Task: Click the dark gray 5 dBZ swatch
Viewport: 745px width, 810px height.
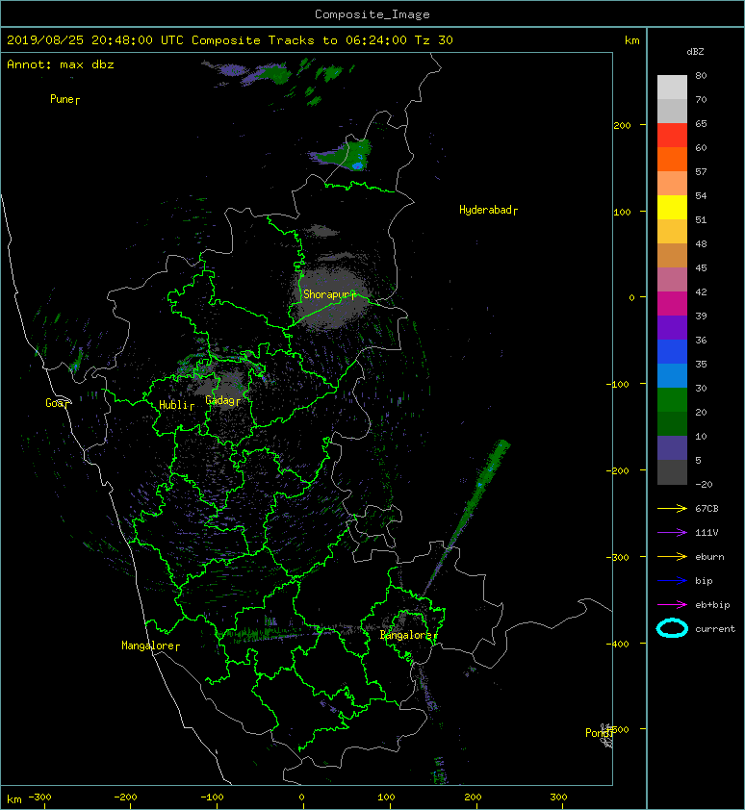Action: [672, 472]
